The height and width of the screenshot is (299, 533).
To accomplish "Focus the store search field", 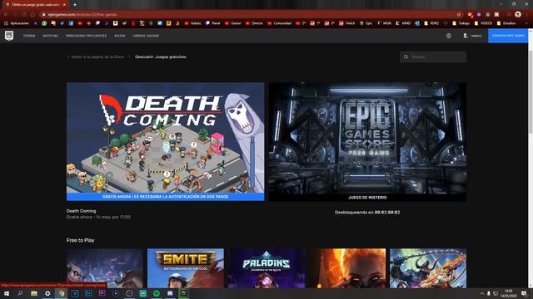I will 433,57.
